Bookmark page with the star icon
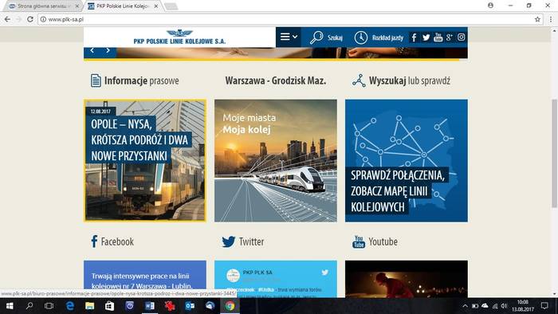Image resolution: width=558 pixels, height=314 pixels. (537, 19)
